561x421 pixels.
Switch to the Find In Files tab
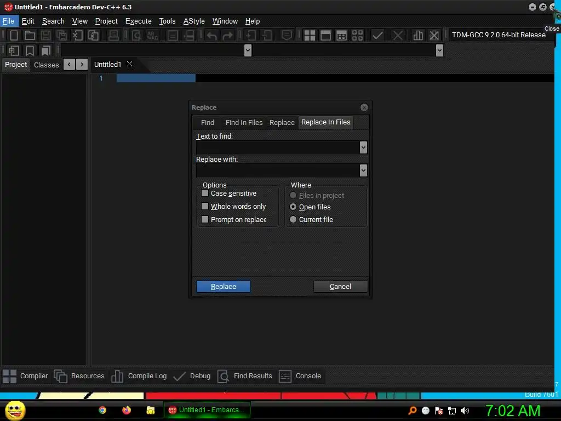(x=244, y=122)
